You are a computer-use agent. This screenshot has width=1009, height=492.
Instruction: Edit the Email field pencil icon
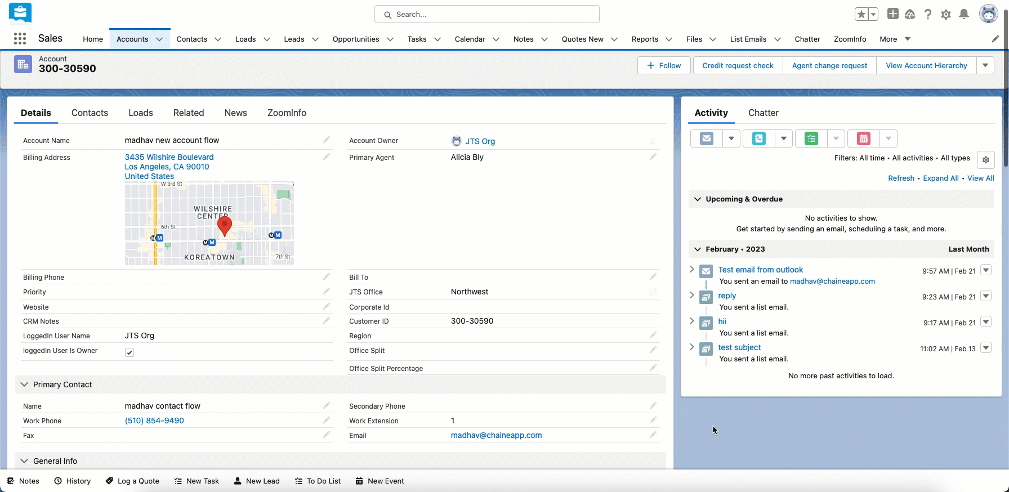tap(653, 435)
